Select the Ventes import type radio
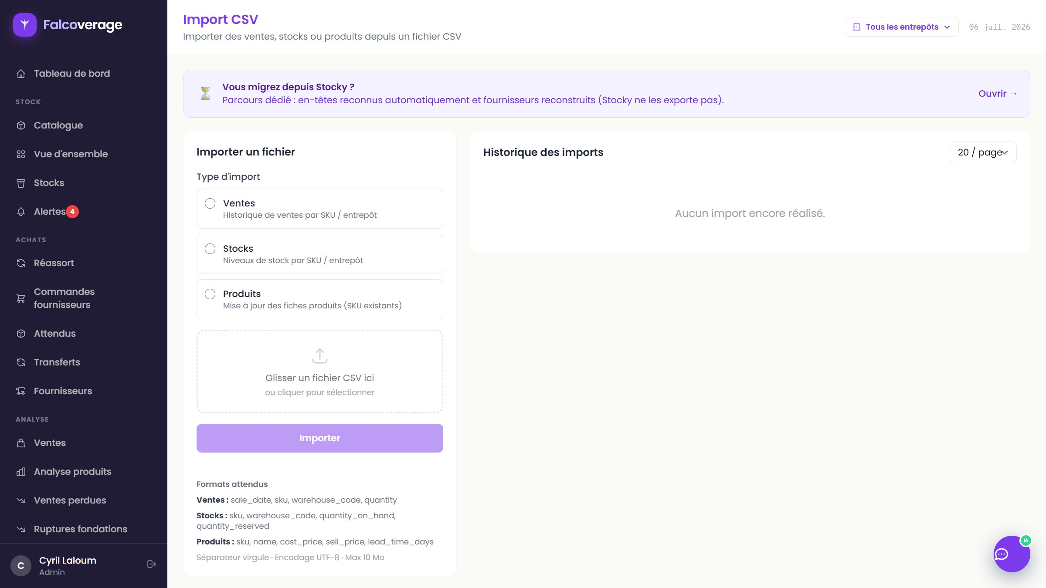Viewport: 1046px width, 588px height. point(210,203)
